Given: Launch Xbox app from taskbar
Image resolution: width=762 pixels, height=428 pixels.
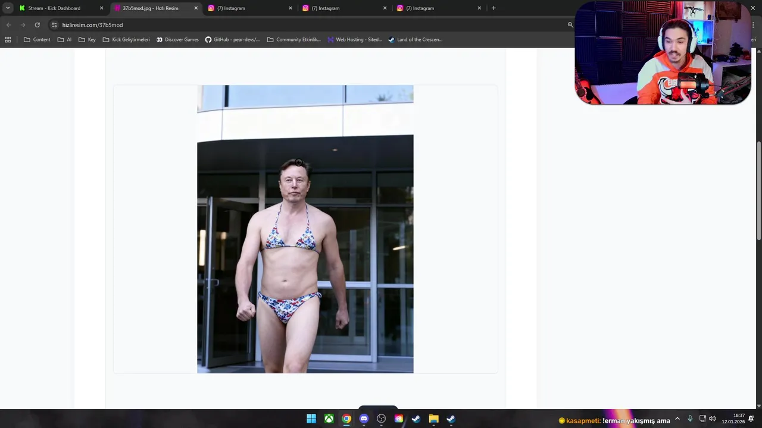Looking at the screenshot, I should [329, 419].
